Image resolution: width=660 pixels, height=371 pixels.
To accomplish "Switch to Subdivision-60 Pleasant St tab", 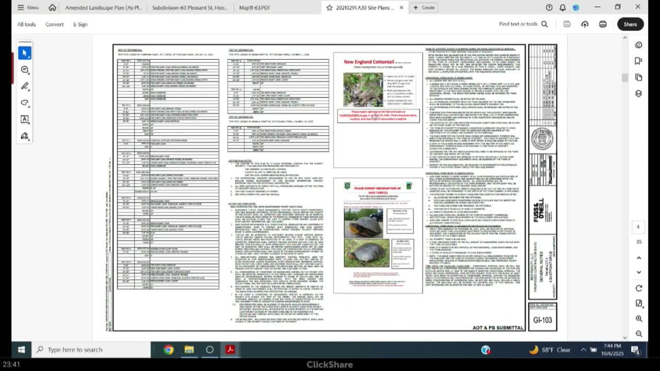I will pos(190,8).
